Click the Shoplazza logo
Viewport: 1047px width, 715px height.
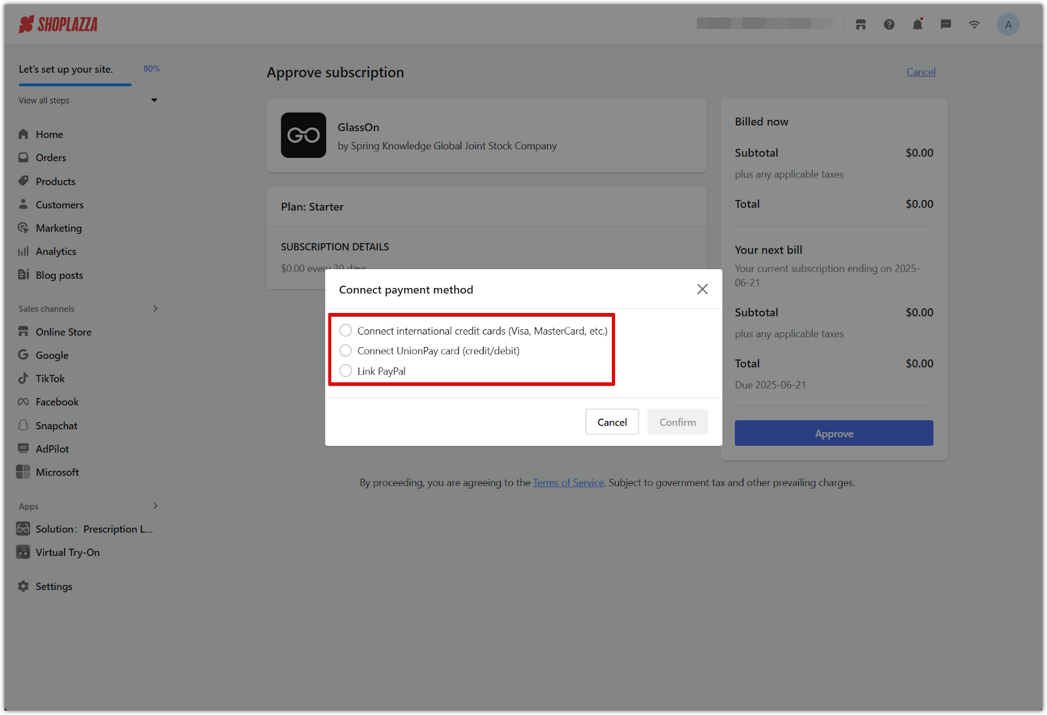(58, 25)
